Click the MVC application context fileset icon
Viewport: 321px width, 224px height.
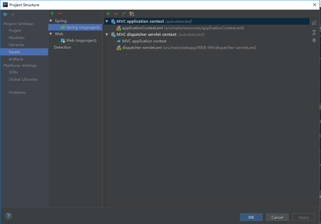point(113,21)
